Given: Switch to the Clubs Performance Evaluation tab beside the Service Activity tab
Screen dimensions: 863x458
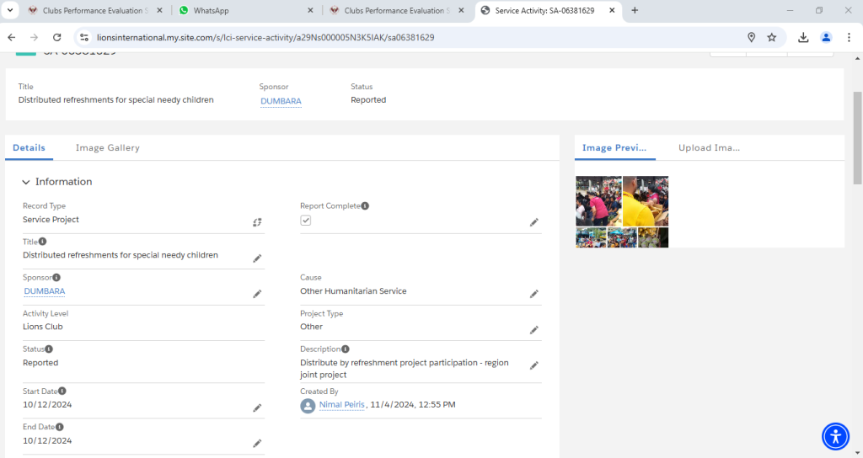Looking at the screenshot, I should 398,10.
